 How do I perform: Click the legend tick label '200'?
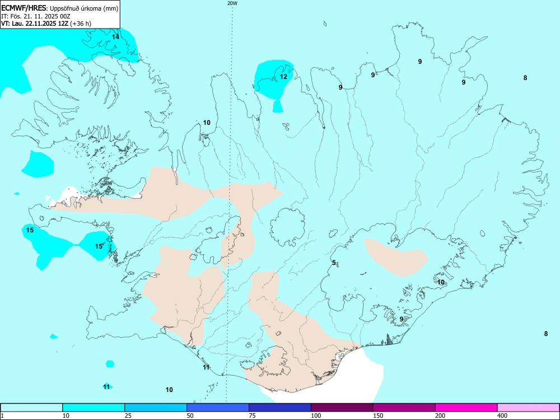pyautogui.click(x=440, y=416)
